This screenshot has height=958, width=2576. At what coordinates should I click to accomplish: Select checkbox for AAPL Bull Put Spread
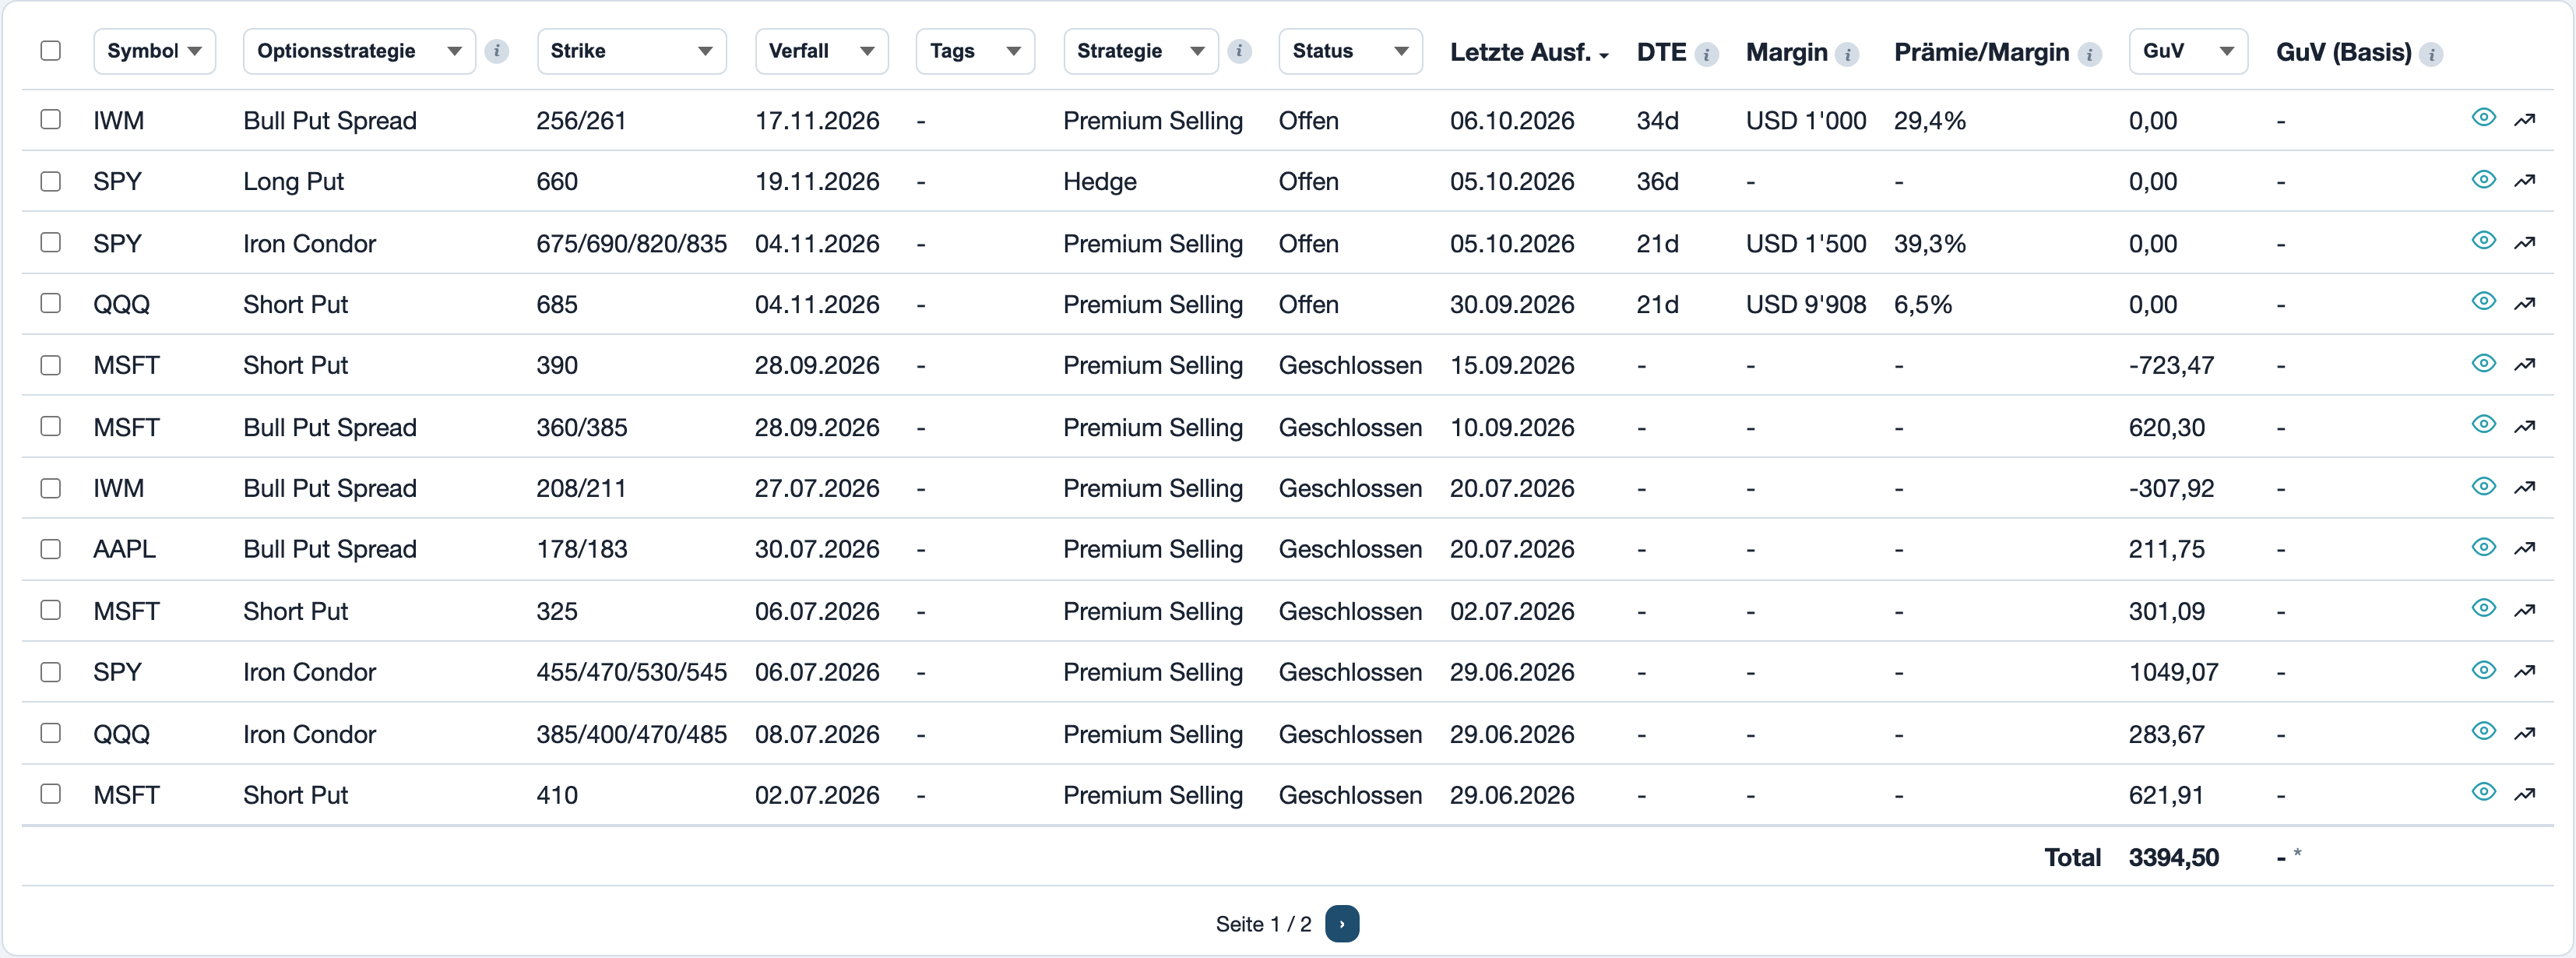pos(51,549)
